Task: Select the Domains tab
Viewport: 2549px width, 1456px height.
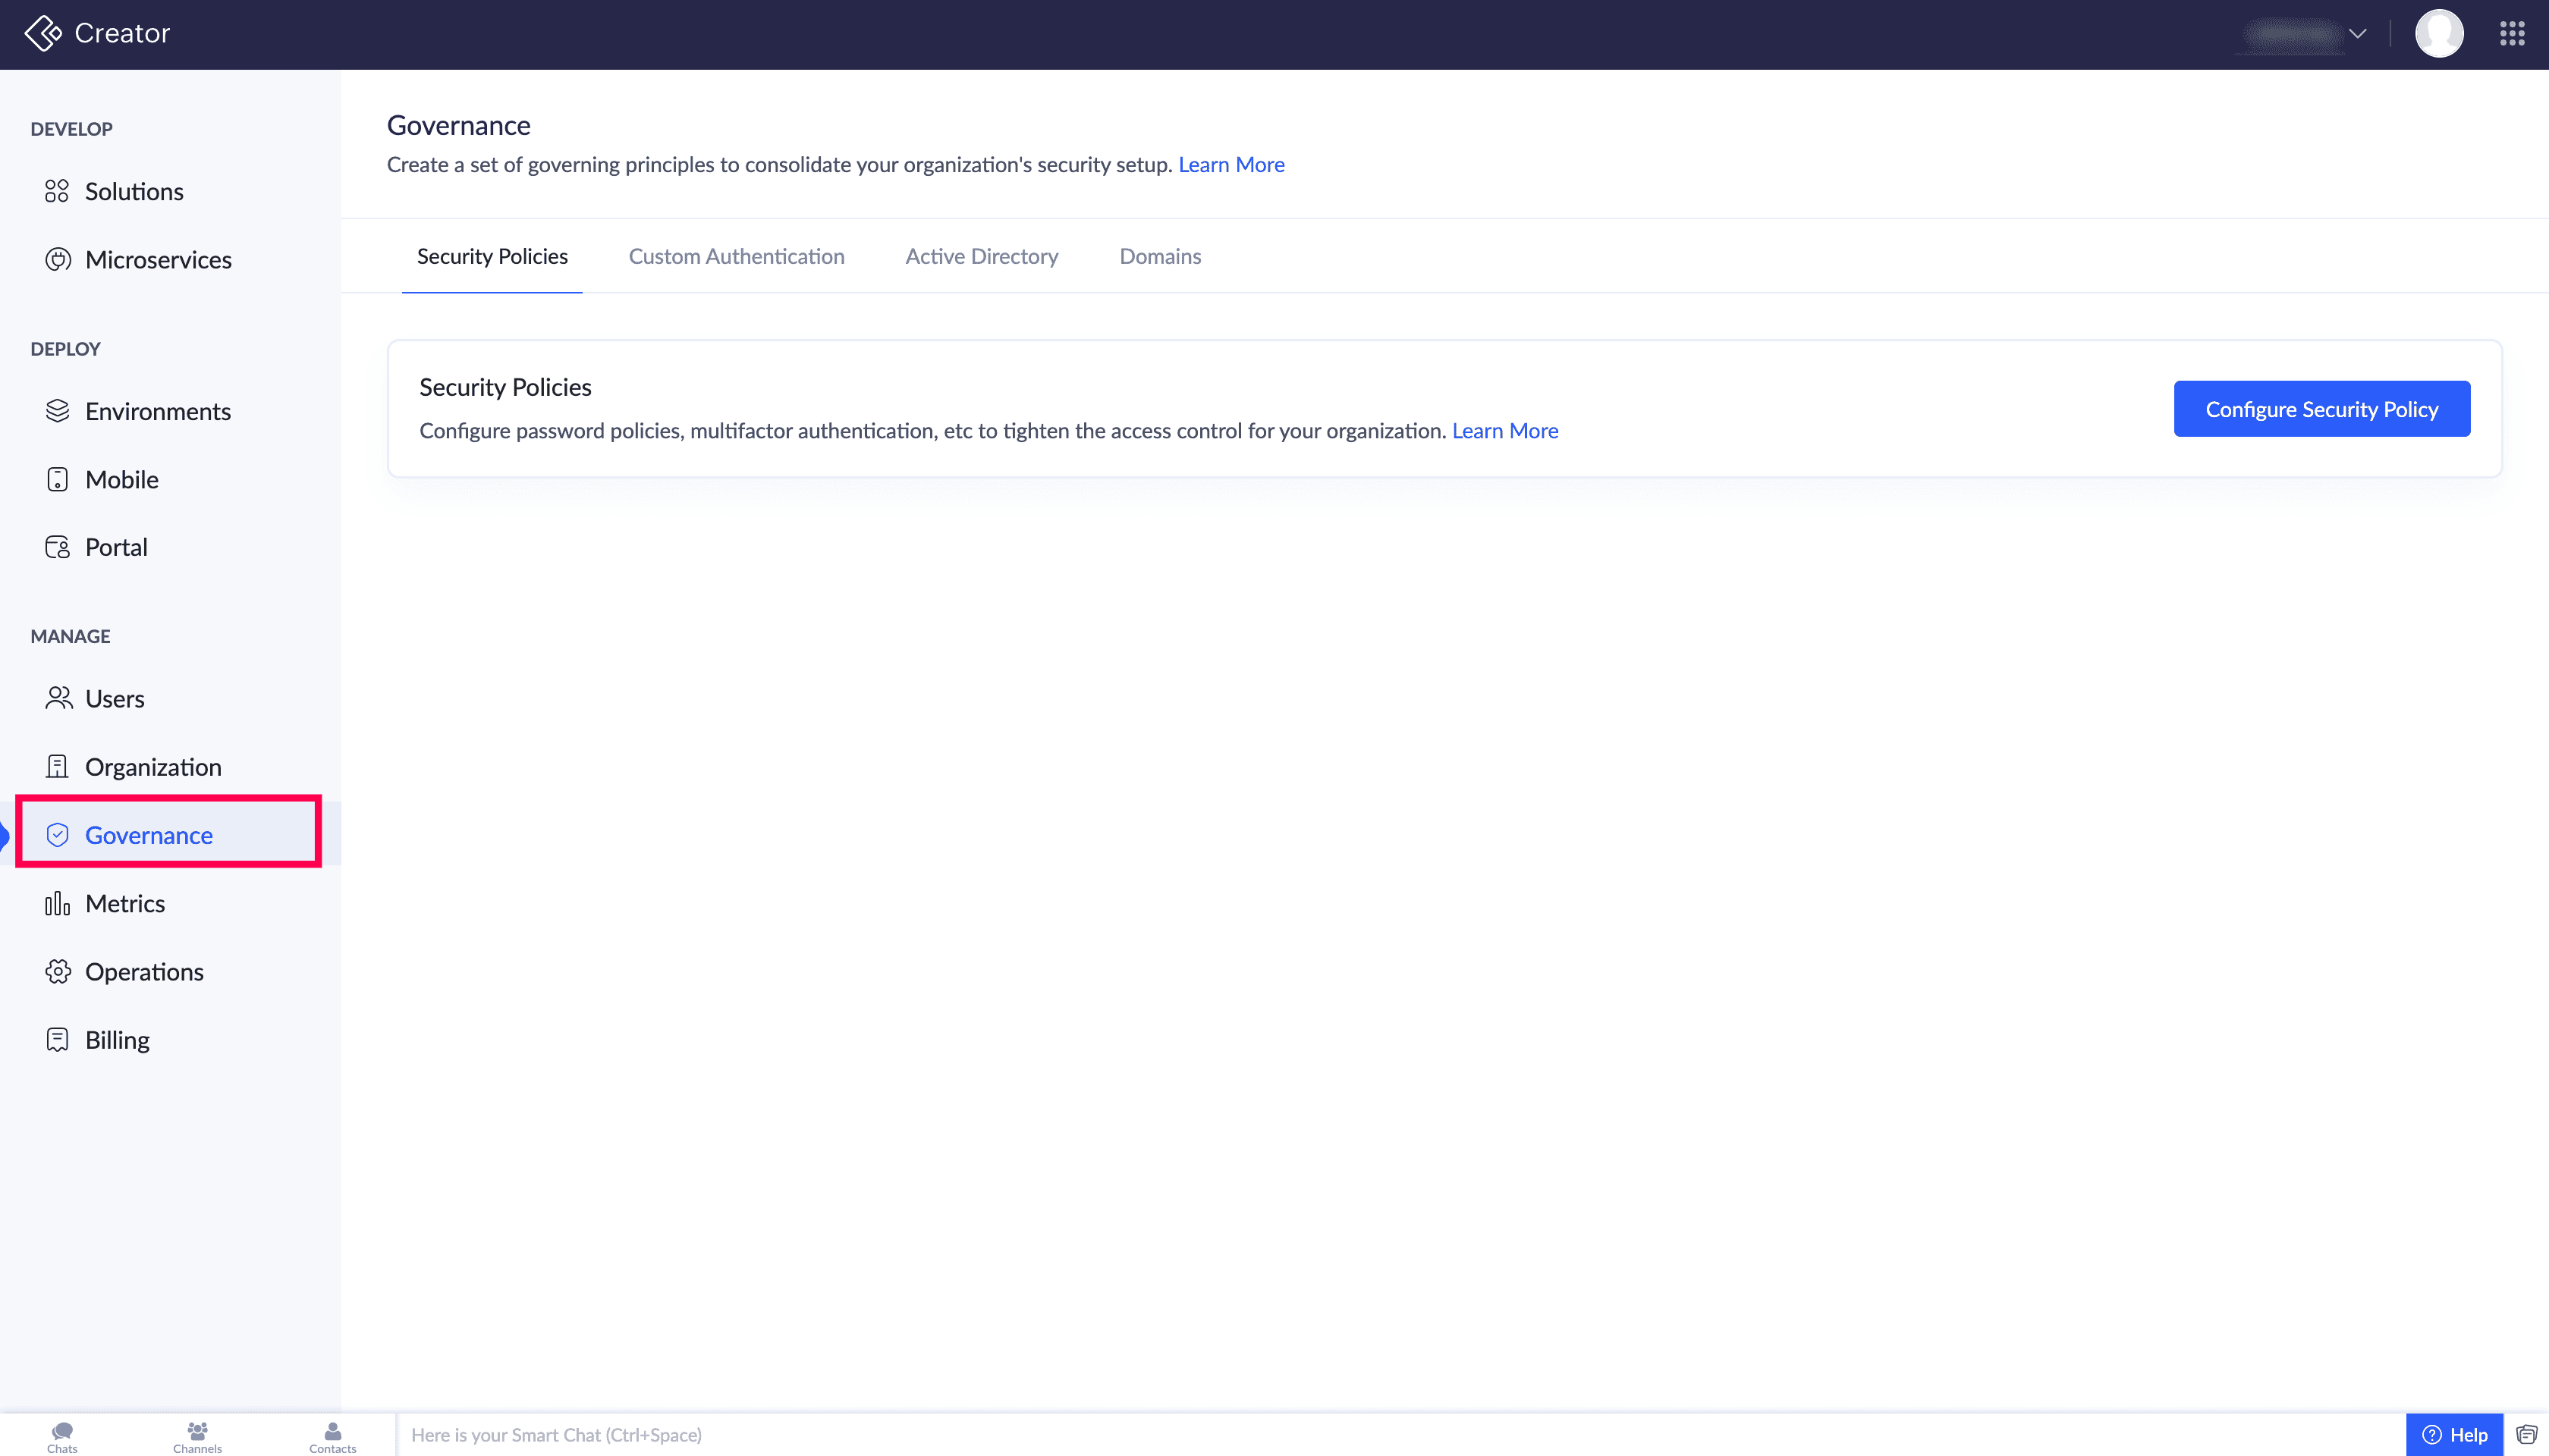Action: [1159, 257]
